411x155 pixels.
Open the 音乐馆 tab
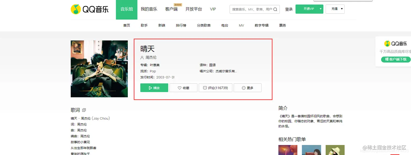(127, 10)
